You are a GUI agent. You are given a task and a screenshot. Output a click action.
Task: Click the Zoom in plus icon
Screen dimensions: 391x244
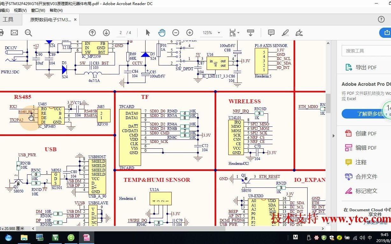[x=189, y=32]
